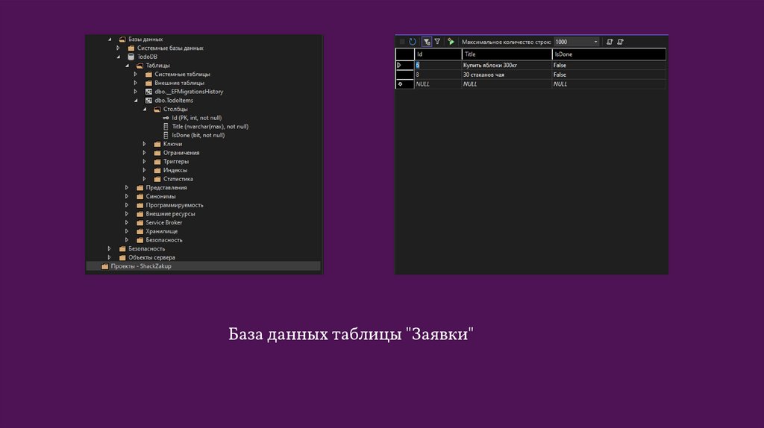
Task: Click the Script to File icon at the toolbar end
Action: pos(620,42)
